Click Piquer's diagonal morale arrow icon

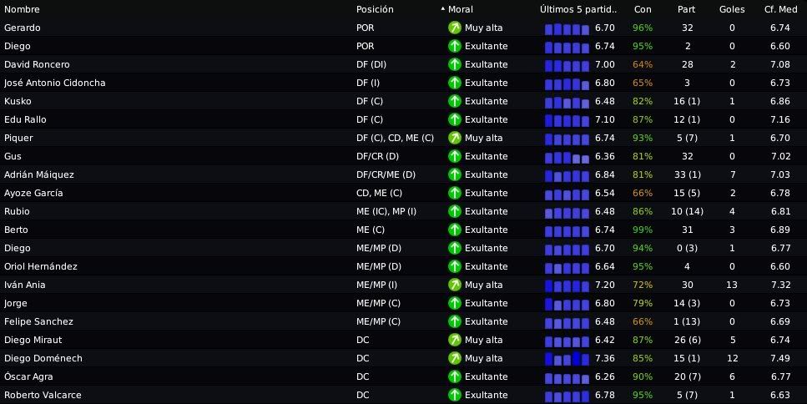click(x=455, y=138)
